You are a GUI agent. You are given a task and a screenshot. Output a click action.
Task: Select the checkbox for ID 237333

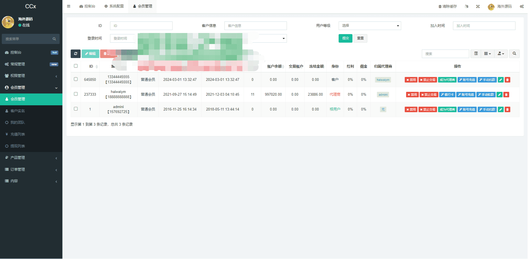pos(76,94)
